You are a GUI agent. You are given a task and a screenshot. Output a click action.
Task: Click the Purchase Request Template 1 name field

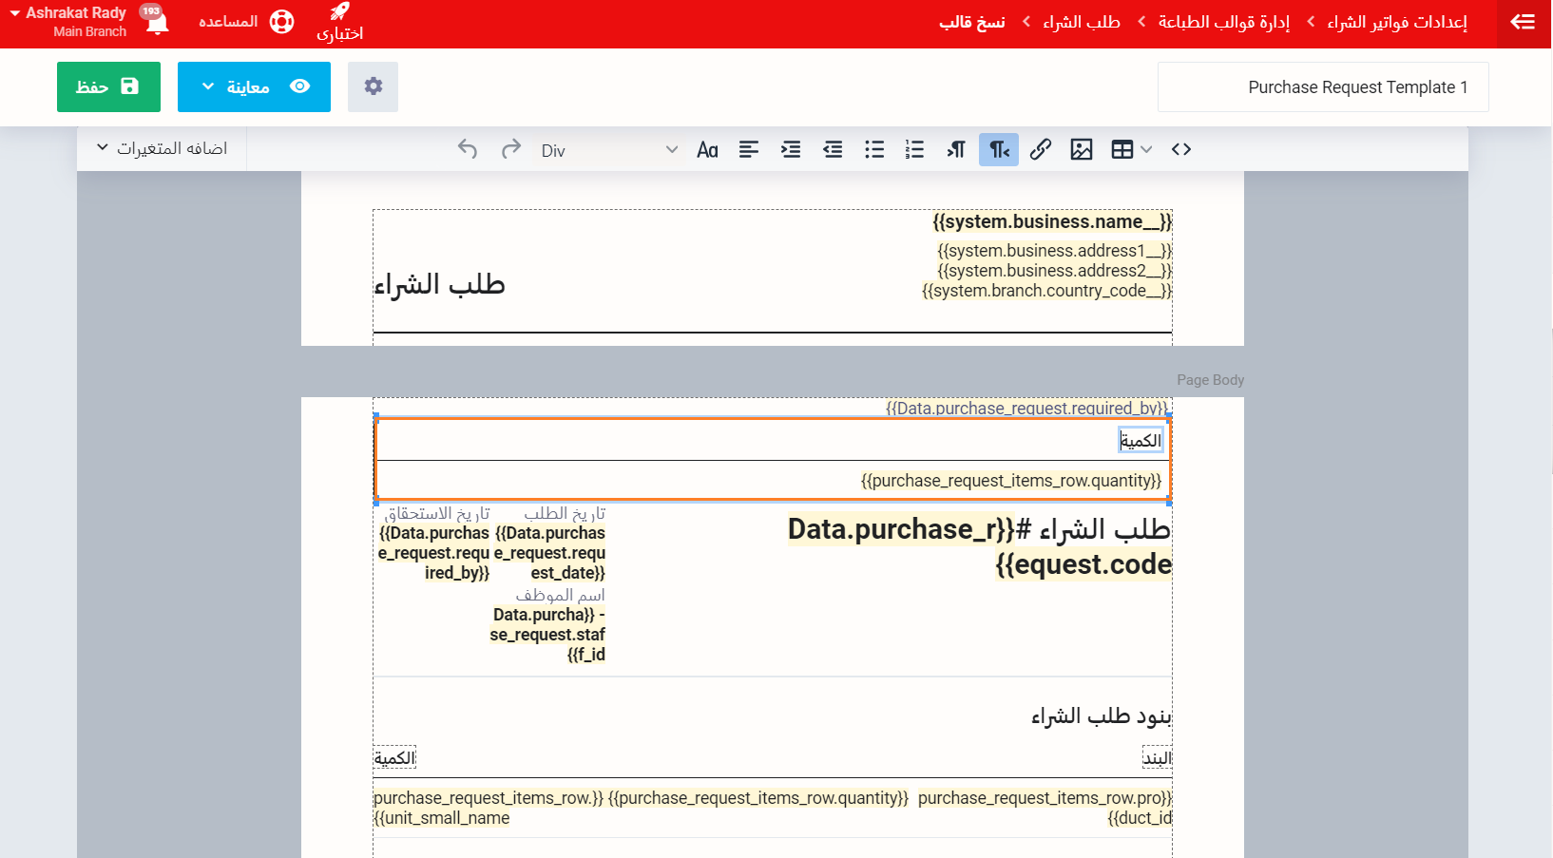click(x=1322, y=87)
